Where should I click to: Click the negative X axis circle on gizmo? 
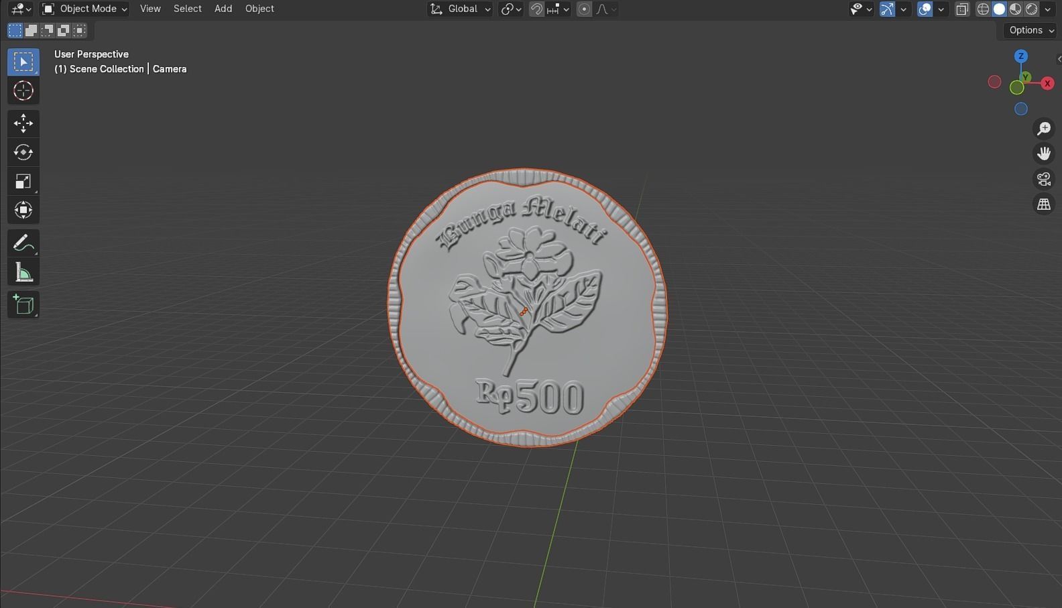point(995,82)
